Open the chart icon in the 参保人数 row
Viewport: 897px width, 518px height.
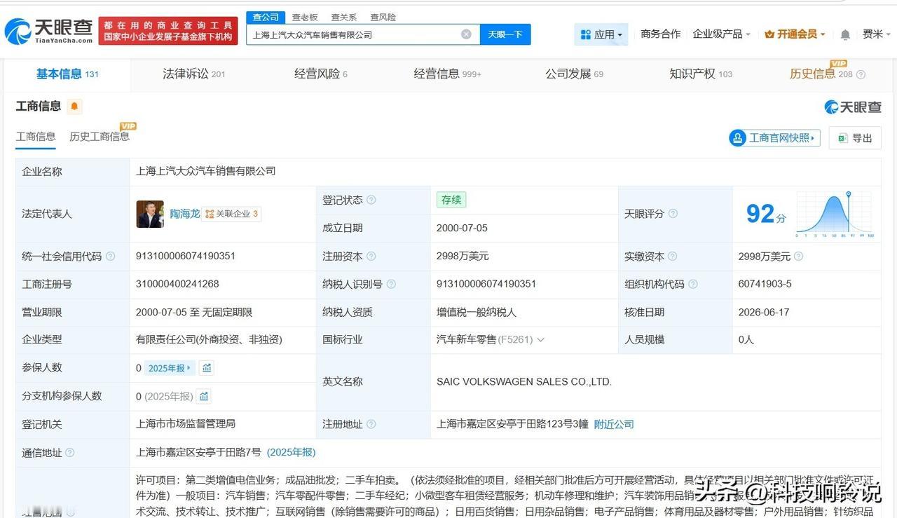[207, 368]
